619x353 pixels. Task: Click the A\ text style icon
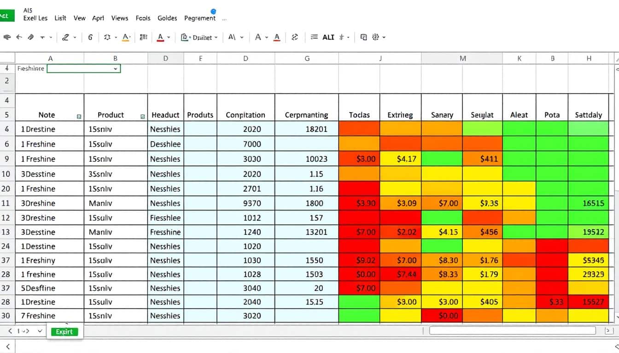232,37
